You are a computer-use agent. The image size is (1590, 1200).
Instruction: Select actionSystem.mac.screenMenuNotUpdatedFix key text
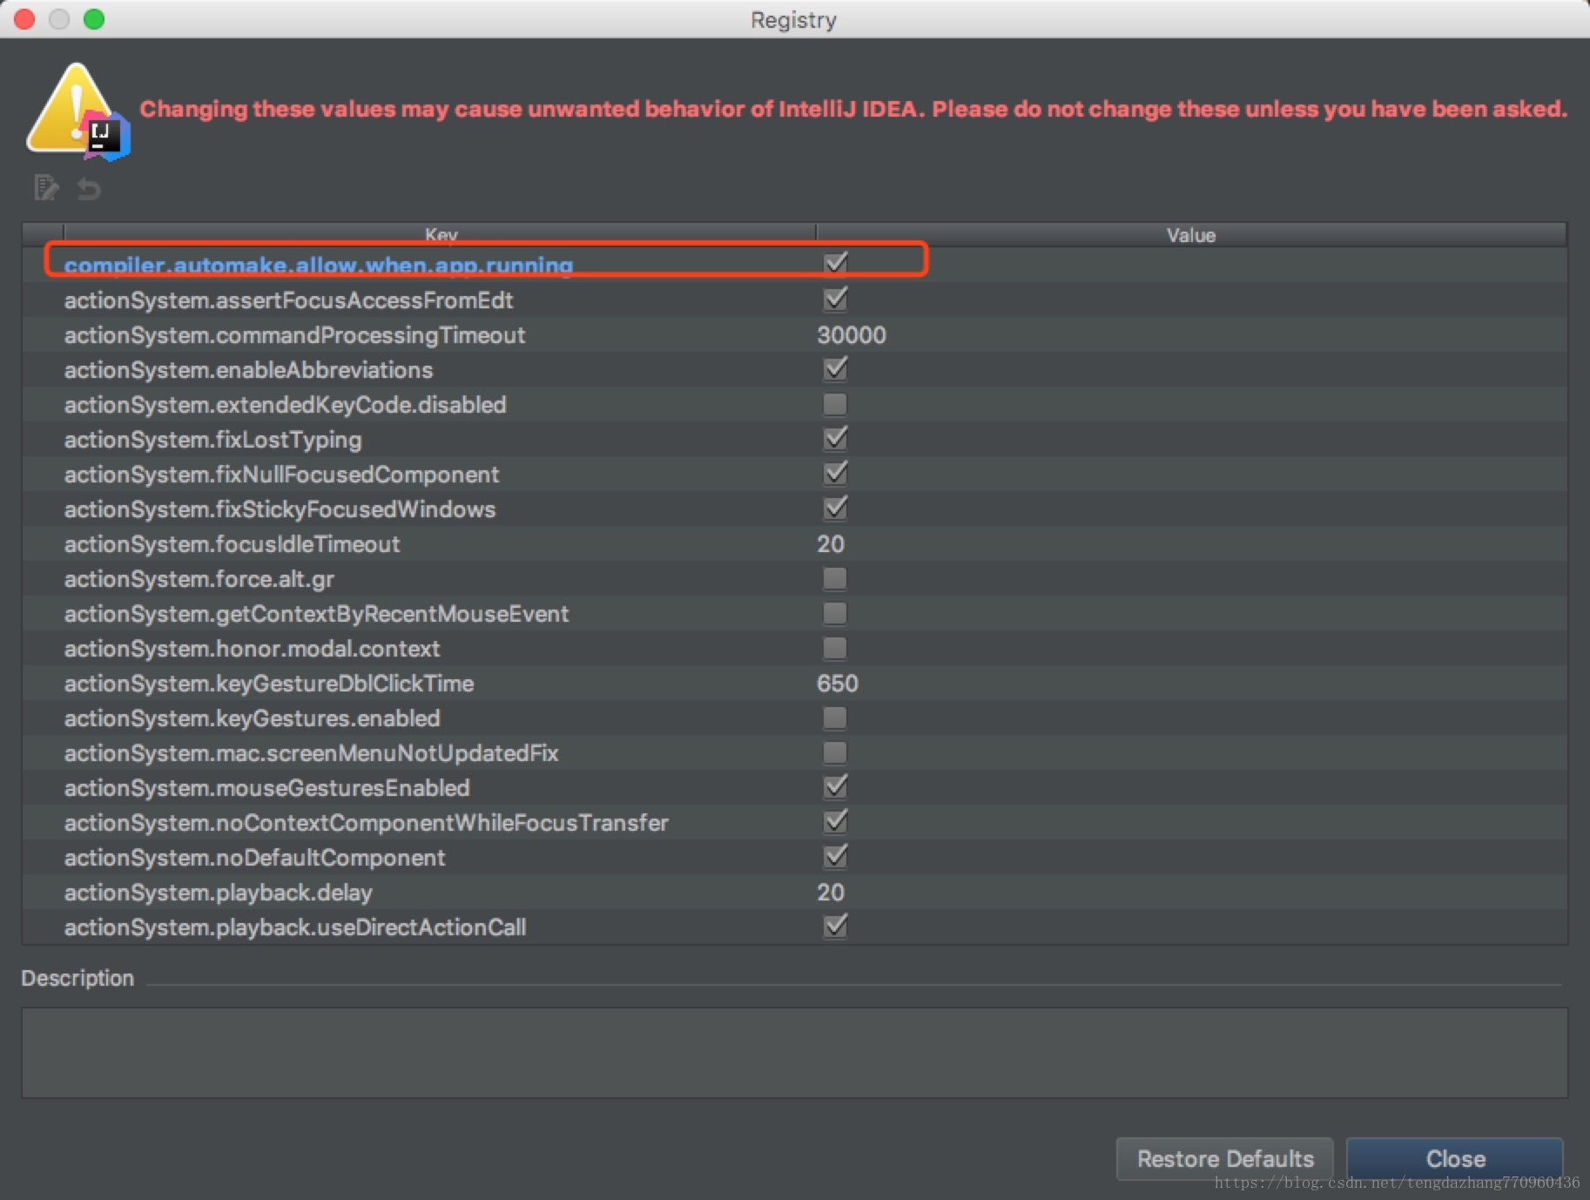(x=311, y=753)
